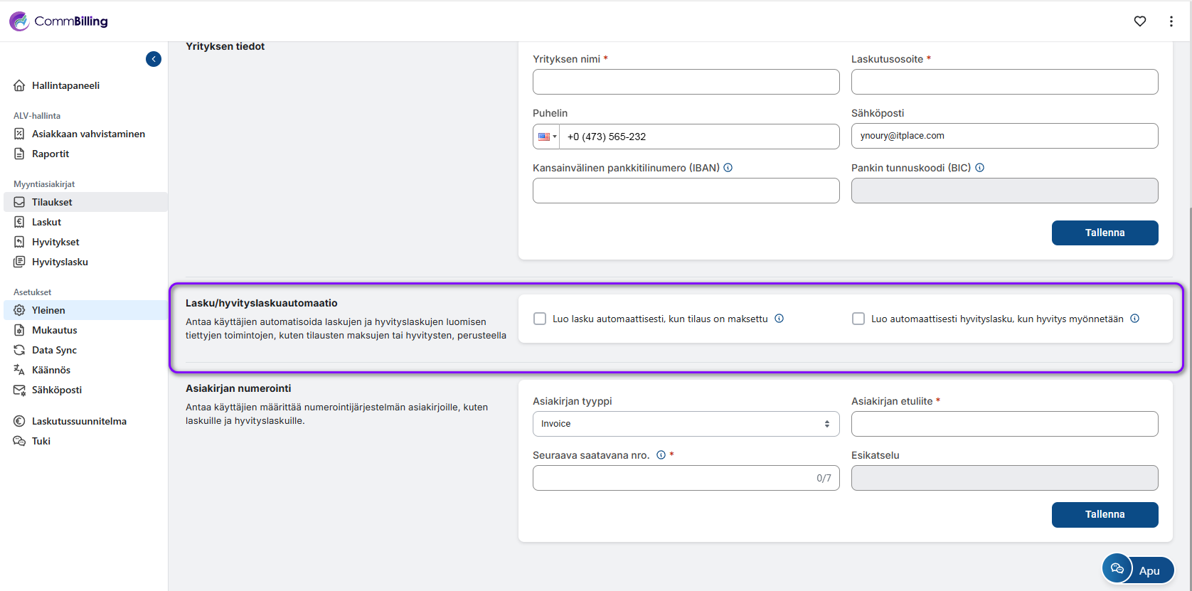
Task: Click info icon for automatic invoice option
Action: [x=779, y=319]
